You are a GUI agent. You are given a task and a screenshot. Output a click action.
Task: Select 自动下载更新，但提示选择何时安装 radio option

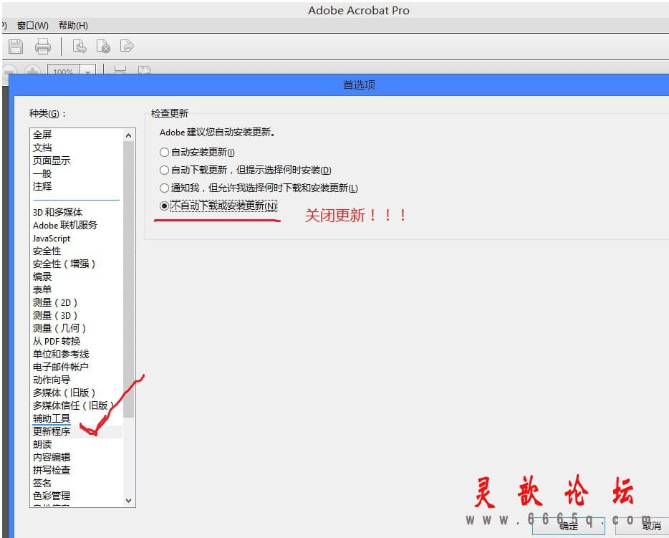pos(246,170)
